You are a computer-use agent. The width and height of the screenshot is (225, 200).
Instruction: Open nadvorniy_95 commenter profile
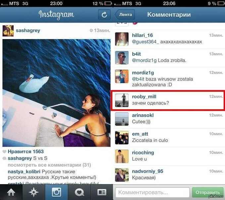[x=147, y=171]
